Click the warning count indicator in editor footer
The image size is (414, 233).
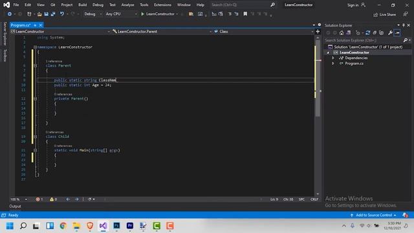pyautogui.click(x=53, y=199)
